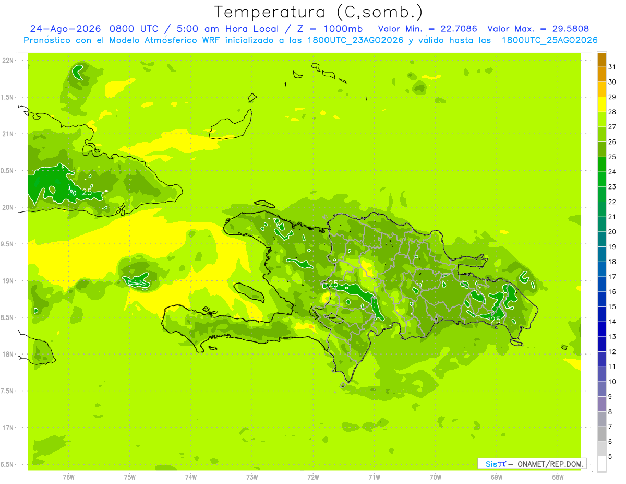626x484 pixels.
Task: Click the colorbar value '10'
Action: tap(612, 382)
